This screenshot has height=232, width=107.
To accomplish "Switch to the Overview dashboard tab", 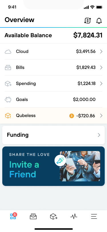I will [x=13, y=216].
